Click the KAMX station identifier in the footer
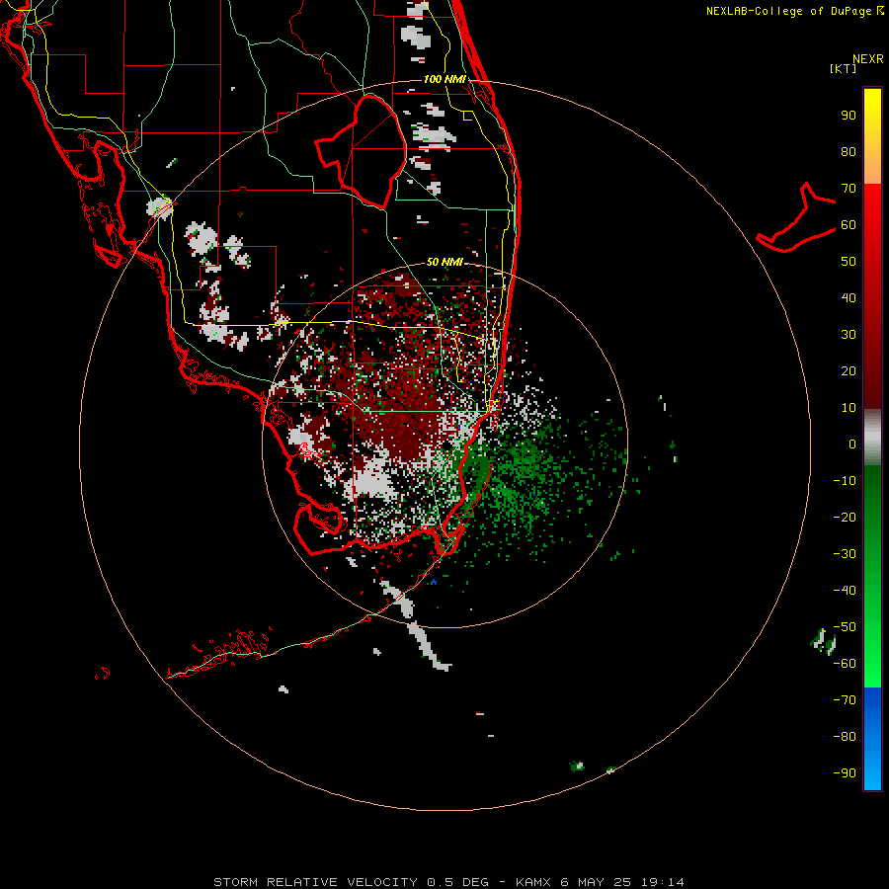Image resolution: width=889 pixels, height=889 pixels. pyautogui.click(x=533, y=882)
